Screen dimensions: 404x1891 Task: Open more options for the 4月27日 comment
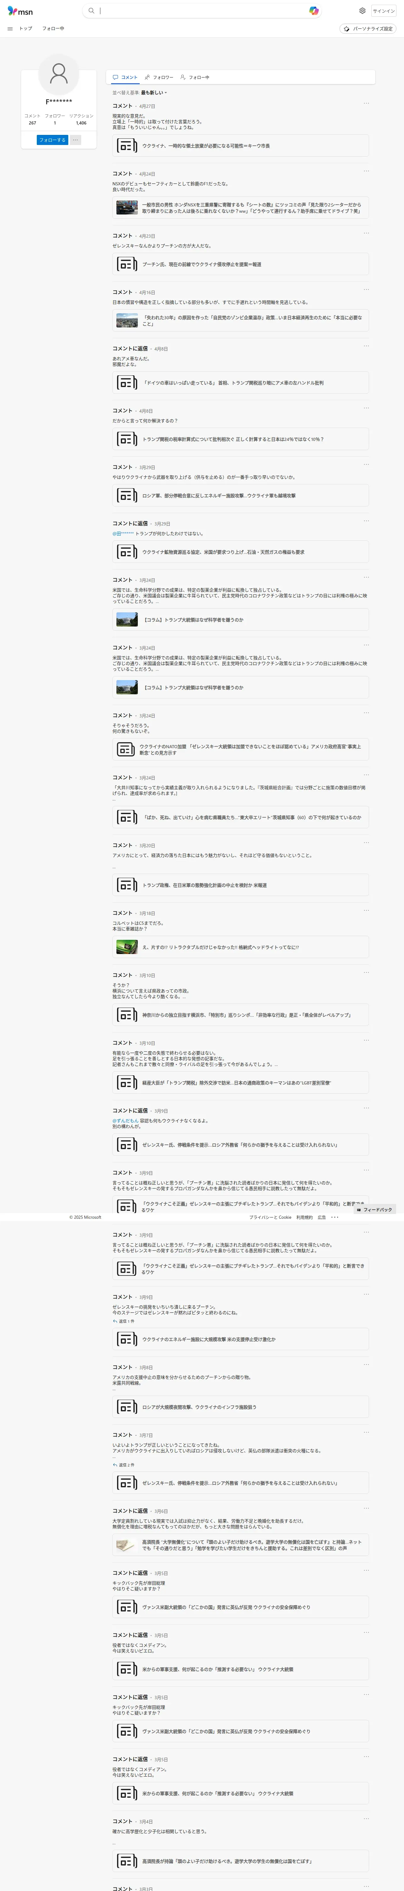coord(366,103)
